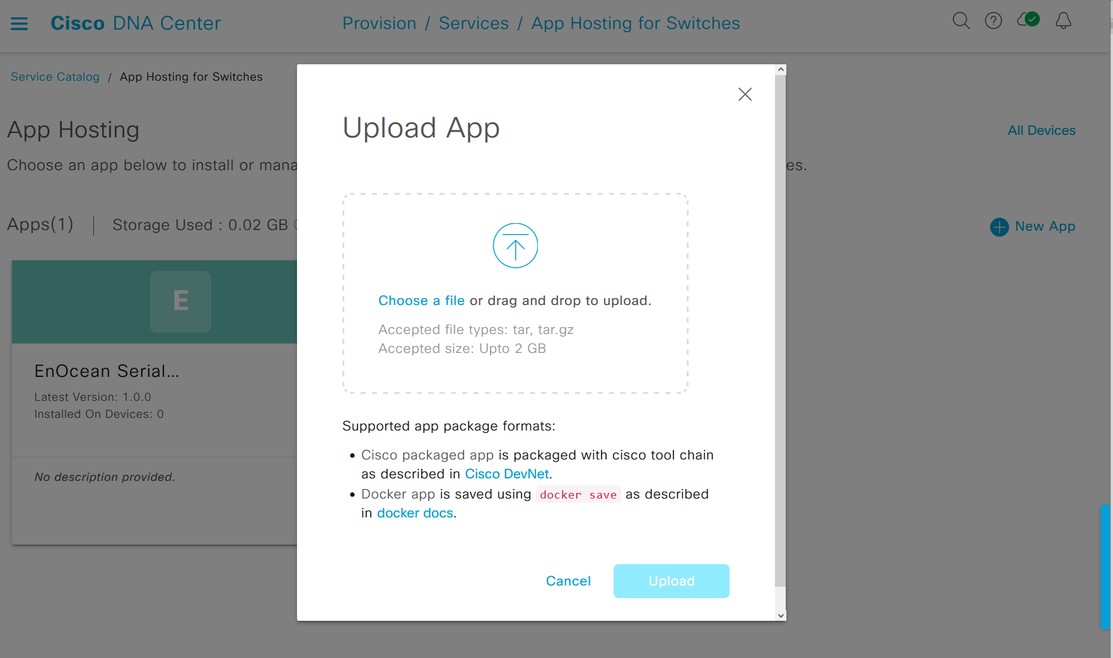Viewport: 1113px width, 658px height.
Task: Click the cloud status icon
Action: pos(1028,20)
